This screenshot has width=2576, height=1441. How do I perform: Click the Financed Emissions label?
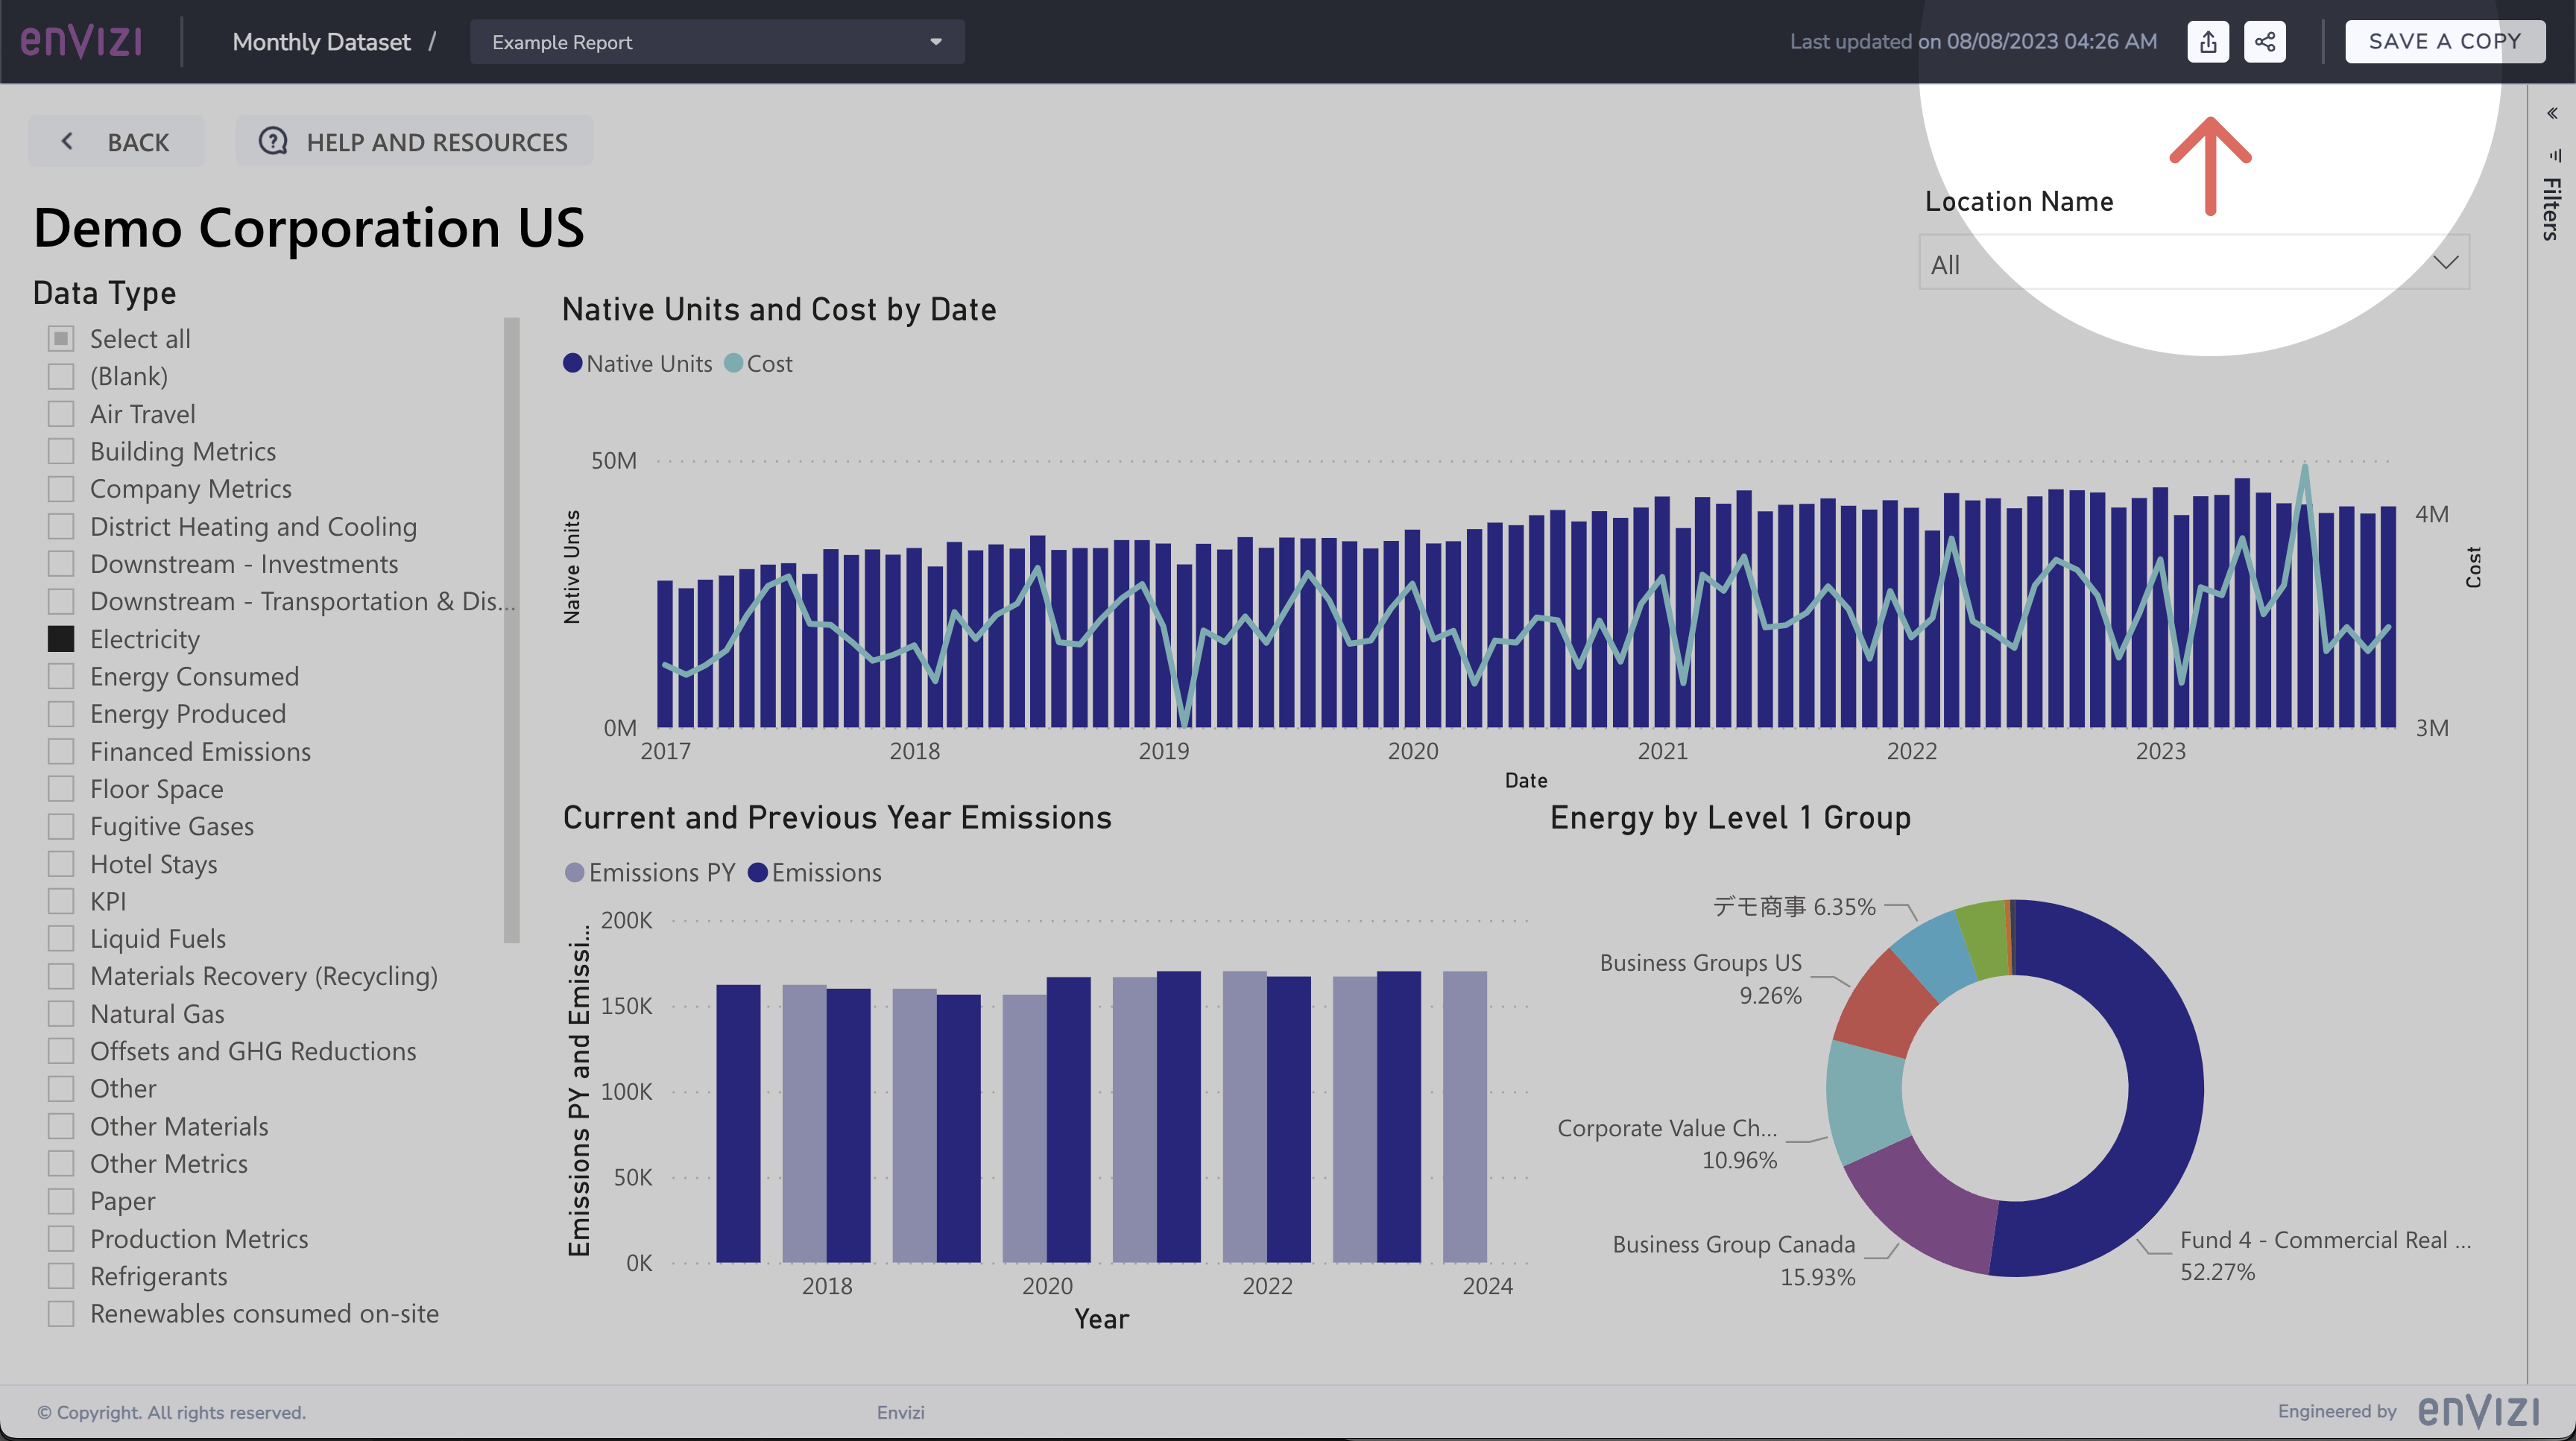click(x=200, y=752)
